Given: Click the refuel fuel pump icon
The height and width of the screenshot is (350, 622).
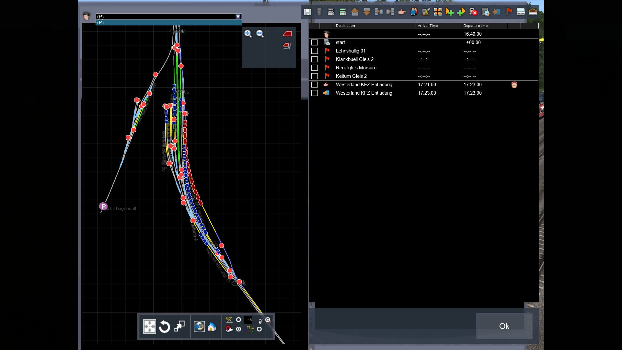Looking at the screenshot, I should (426, 12).
